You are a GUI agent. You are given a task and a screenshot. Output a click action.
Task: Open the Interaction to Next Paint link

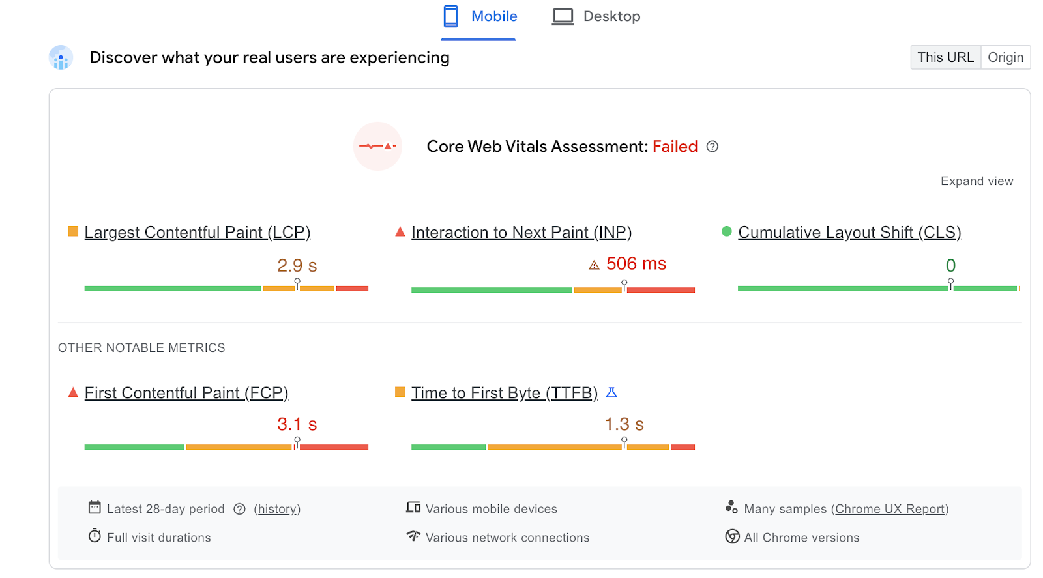coord(521,233)
